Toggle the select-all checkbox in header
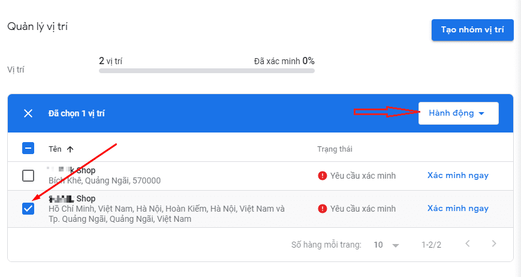The image size is (521, 277). [28, 148]
